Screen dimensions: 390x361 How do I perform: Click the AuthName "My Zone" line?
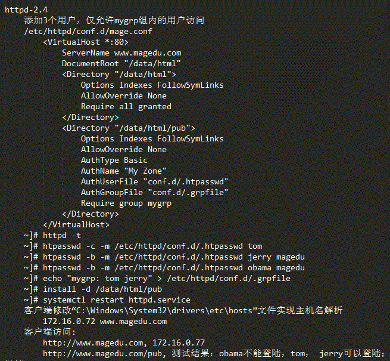click(x=124, y=171)
